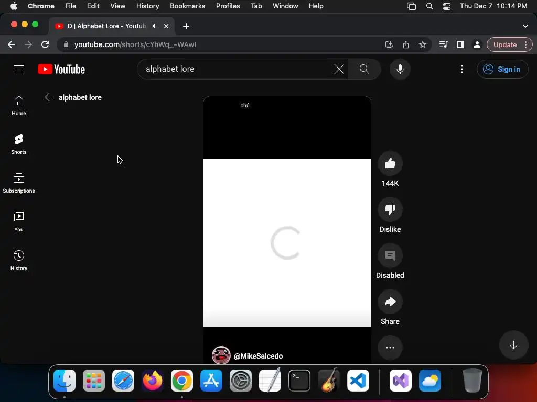Open Chrome media controls icon
Screen dimensions: 537x402
(x=443, y=45)
